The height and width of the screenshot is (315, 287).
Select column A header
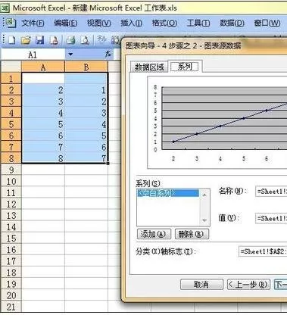click(43, 67)
